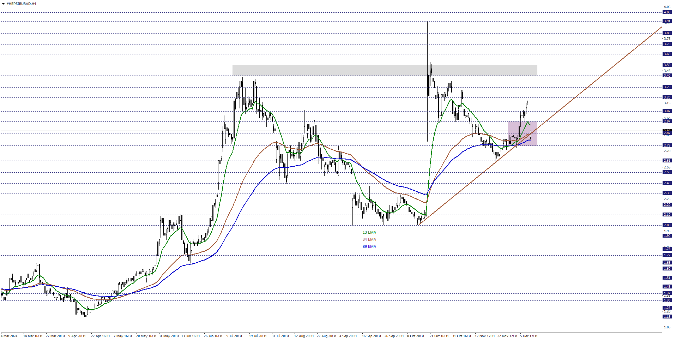Click the 1.90 price level label

667,236
